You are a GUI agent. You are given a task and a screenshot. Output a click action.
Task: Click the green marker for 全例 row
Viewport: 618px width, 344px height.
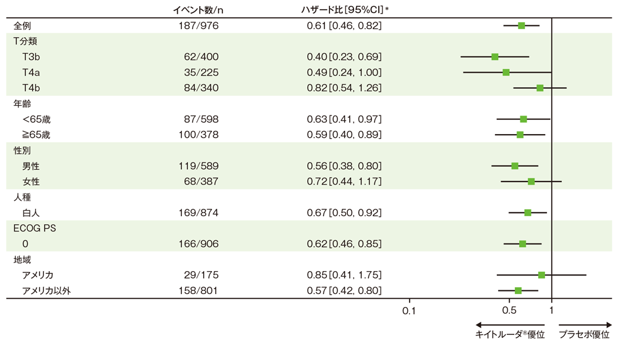pyautogui.click(x=522, y=26)
